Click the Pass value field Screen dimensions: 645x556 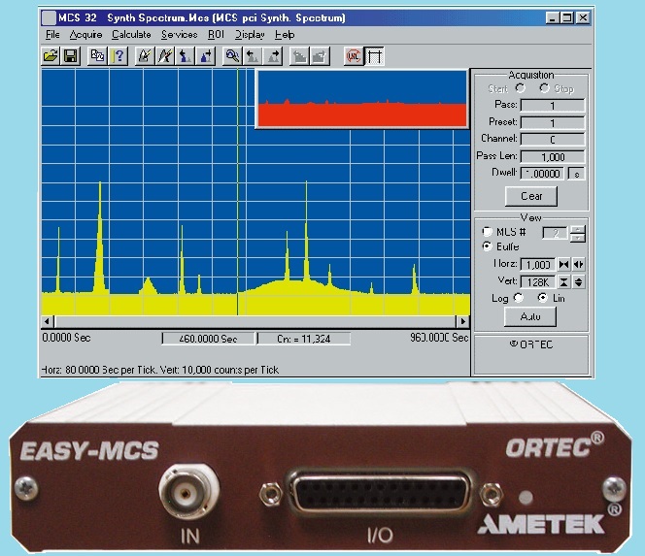(x=553, y=106)
